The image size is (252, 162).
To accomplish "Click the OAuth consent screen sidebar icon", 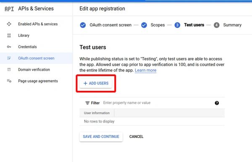I will tap(9, 58).
